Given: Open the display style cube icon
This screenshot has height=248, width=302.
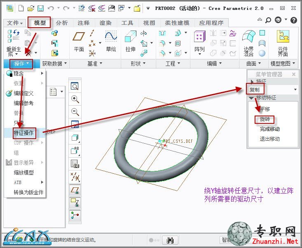Looking at the screenshot, I should point(75,138).
